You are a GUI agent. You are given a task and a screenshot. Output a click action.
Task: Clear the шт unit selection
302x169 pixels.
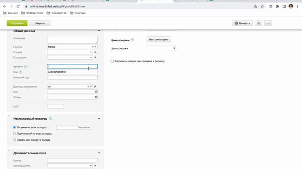click(88, 86)
